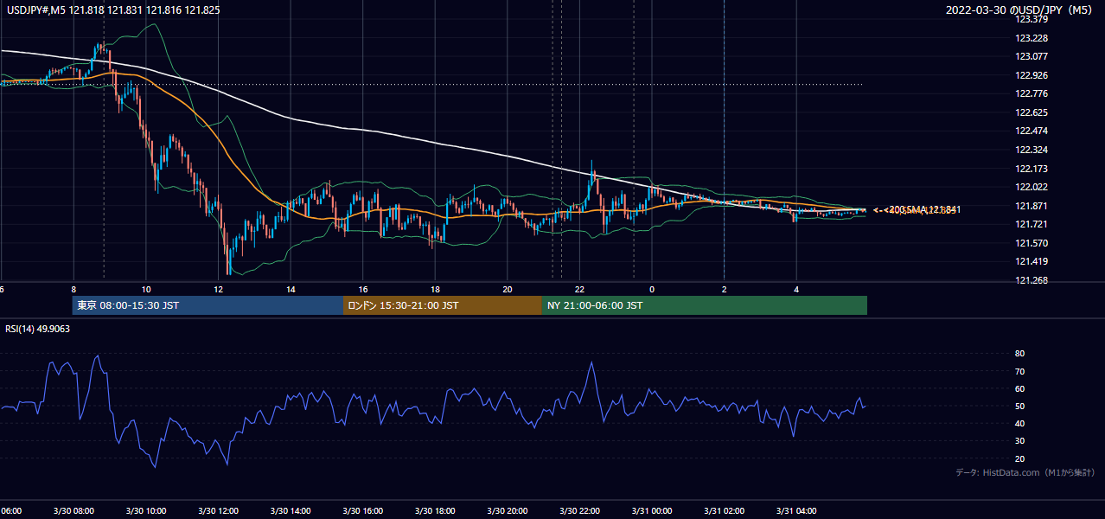Screen dimensions: 1105x519
Task: Click hour 22 on price chart time axis
Action: pyautogui.click(x=580, y=289)
